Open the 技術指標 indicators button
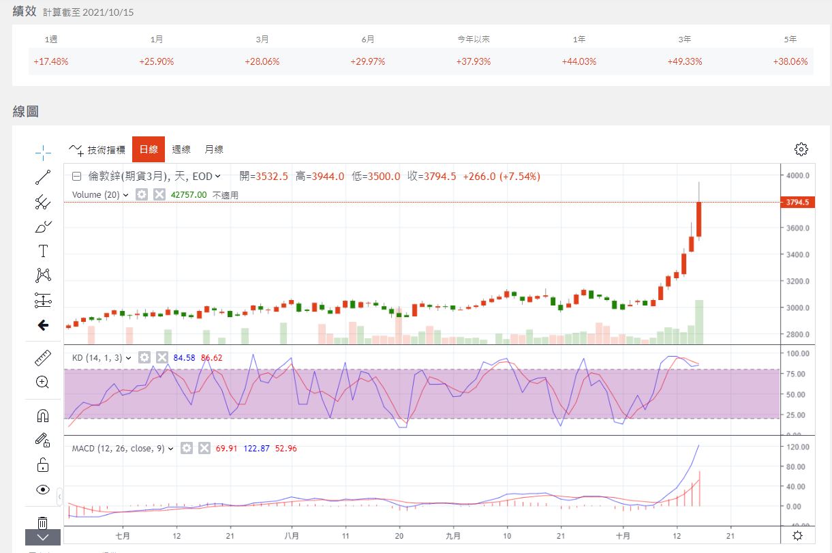Image resolution: width=832 pixels, height=553 pixels. tap(97, 150)
